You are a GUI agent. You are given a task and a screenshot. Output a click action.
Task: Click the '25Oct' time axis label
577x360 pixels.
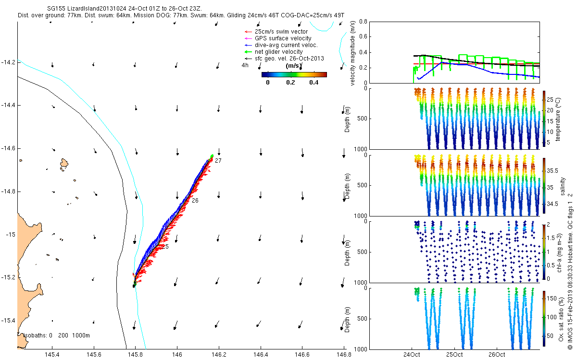coord(454,355)
